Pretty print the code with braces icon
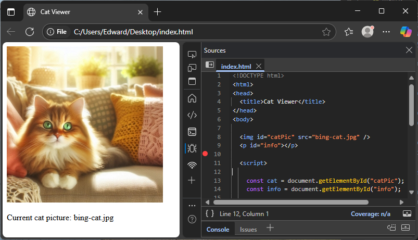This screenshot has width=418, height=240. (x=210, y=213)
